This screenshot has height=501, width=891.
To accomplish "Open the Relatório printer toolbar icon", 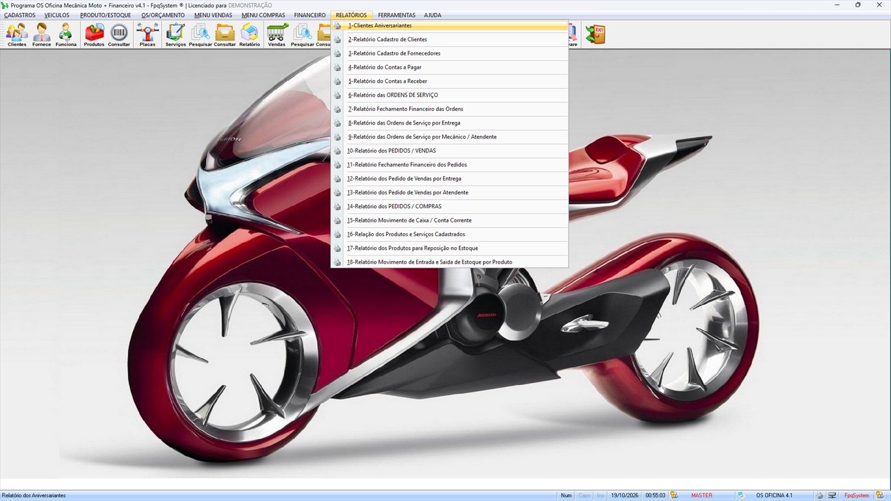I will [x=249, y=35].
